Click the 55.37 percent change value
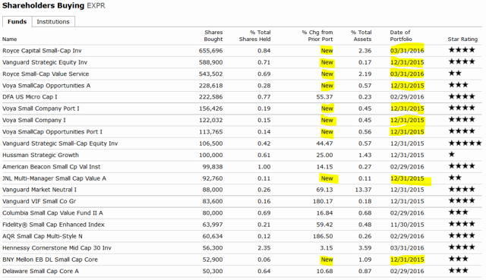This screenshot has width=486, height=280. pyautogui.click(x=324, y=97)
